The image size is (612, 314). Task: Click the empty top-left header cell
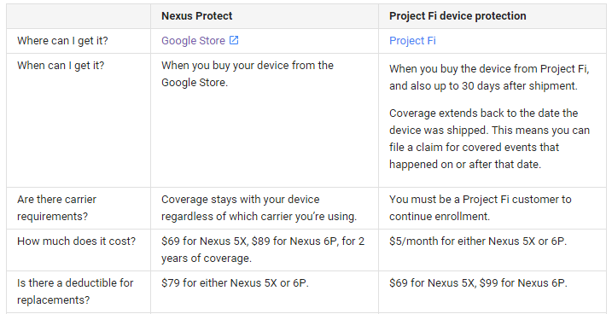[79, 16]
